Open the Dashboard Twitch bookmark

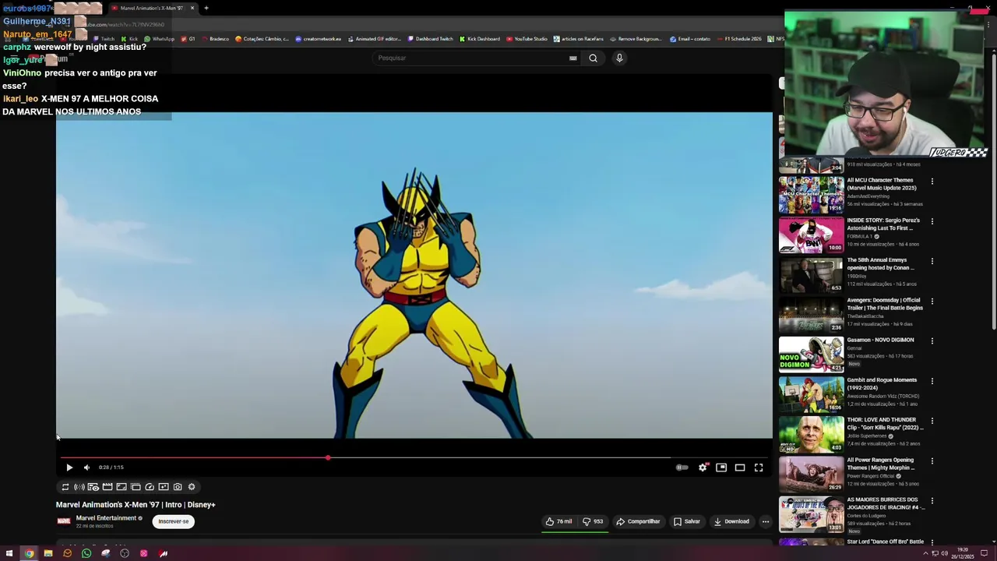[x=431, y=39]
